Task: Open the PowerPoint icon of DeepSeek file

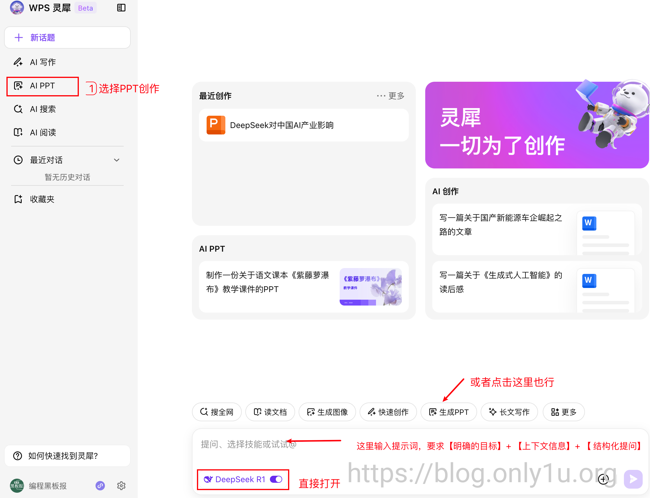Action: (216, 125)
